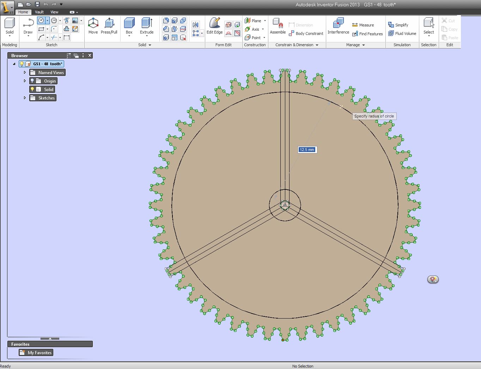
Task: Select the Center Point Circle sketch tool
Action: (41, 20)
